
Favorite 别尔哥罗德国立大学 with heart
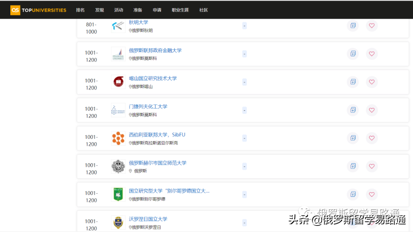point(372,194)
